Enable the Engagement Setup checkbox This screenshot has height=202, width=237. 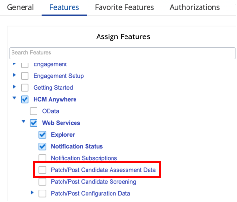tap(25, 76)
